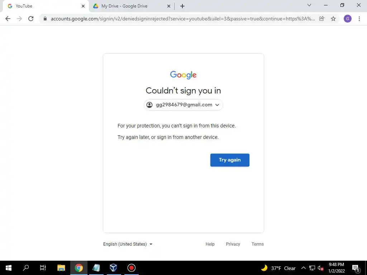Bookmark this page with the star icon

click(333, 19)
